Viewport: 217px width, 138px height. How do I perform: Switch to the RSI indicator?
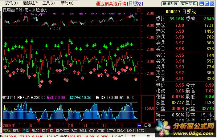[74, 131]
